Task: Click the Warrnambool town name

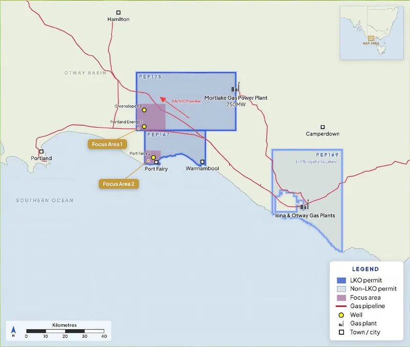Action: click(202, 168)
